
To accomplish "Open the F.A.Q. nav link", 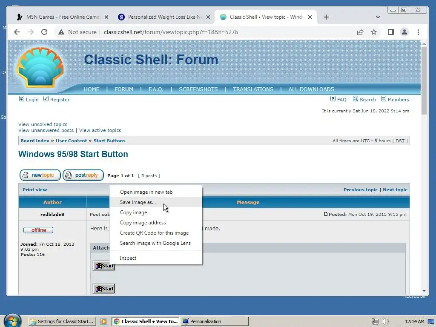I will (156, 89).
